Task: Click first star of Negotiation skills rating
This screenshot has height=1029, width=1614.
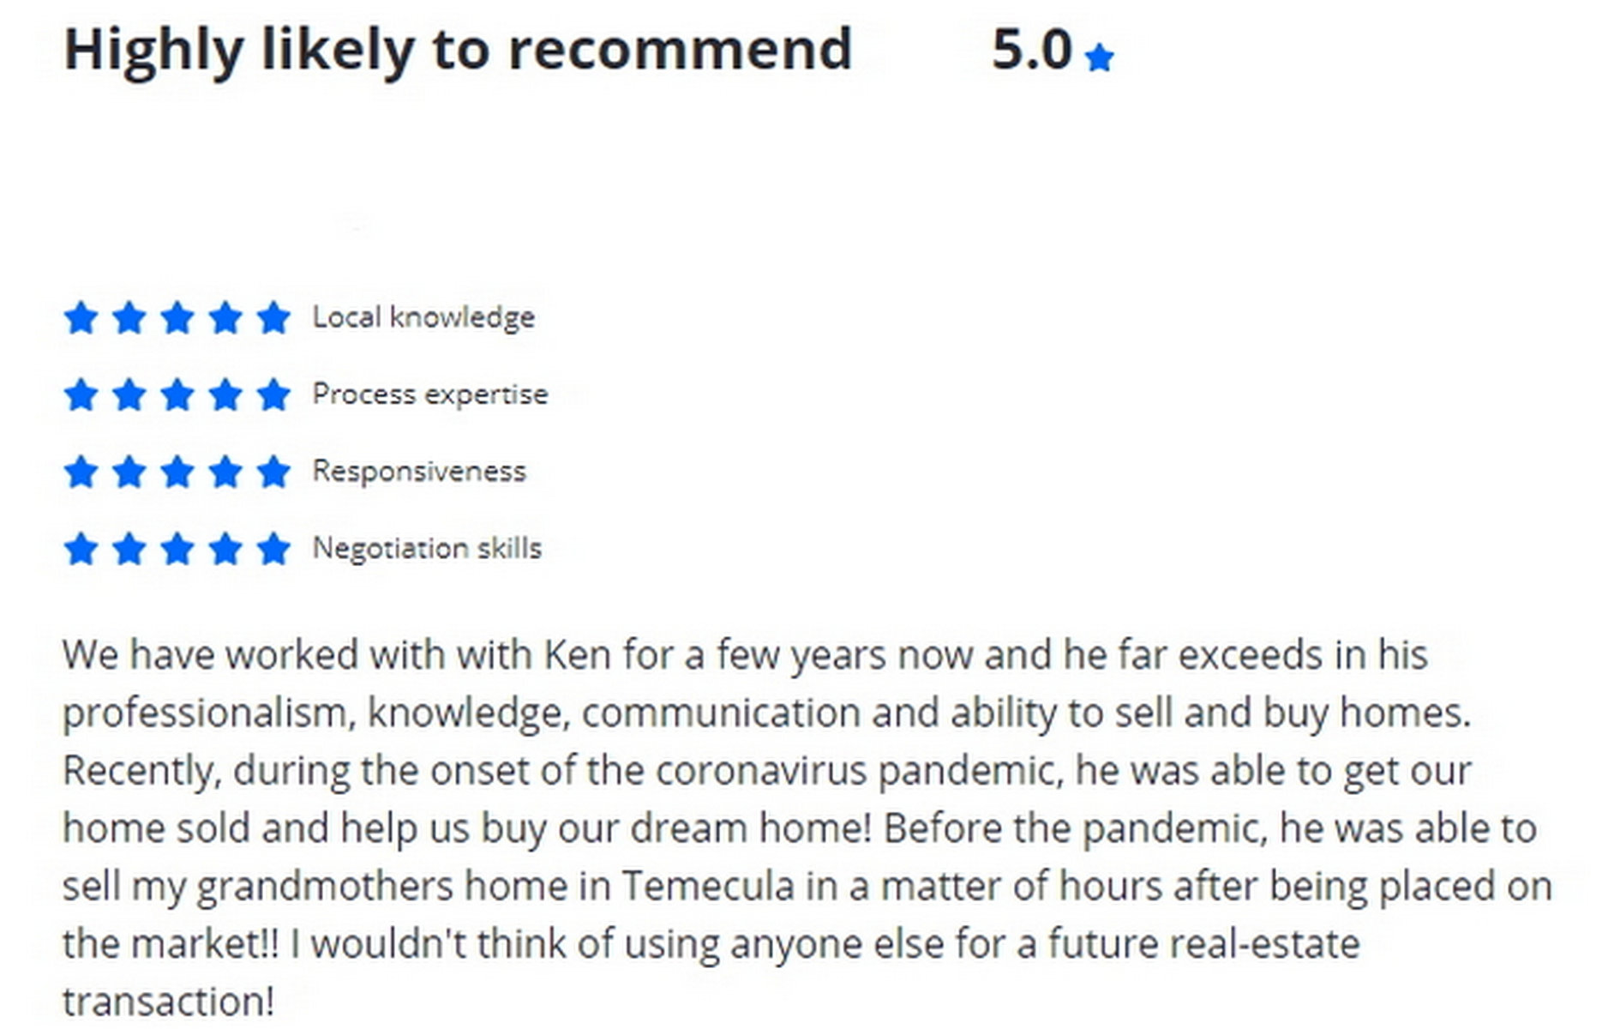Action: [81, 549]
